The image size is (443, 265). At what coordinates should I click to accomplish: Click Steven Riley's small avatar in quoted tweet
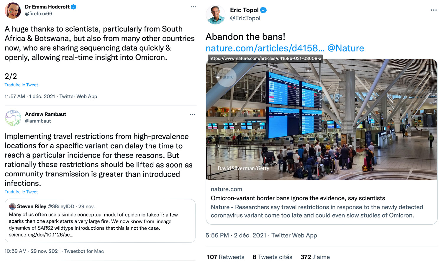tap(12, 206)
